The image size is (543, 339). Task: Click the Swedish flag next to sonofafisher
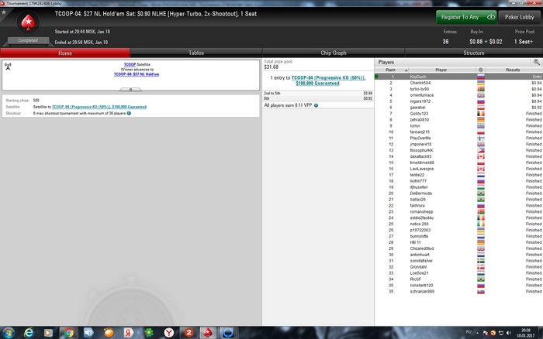coord(481,261)
